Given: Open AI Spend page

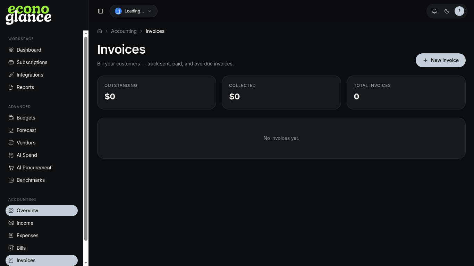Looking at the screenshot, I should coord(42,155).
